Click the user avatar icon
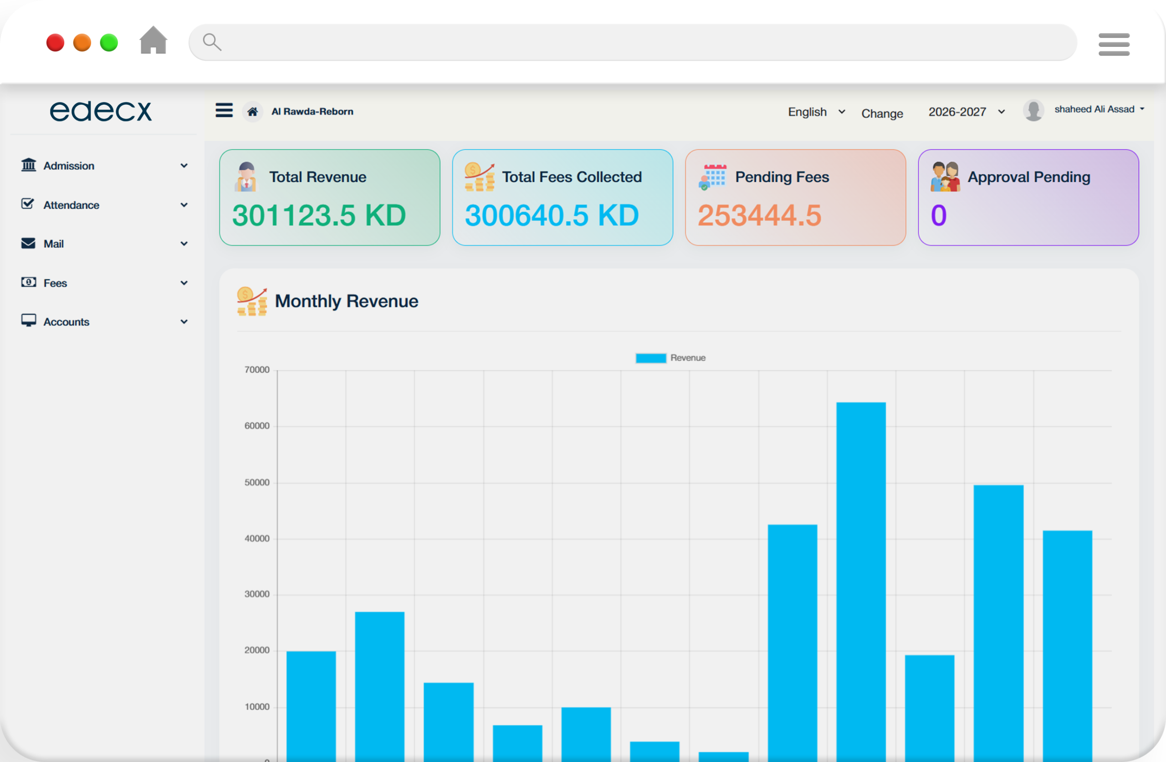This screenshot has height=762, width=1166. click(1034, 110)
